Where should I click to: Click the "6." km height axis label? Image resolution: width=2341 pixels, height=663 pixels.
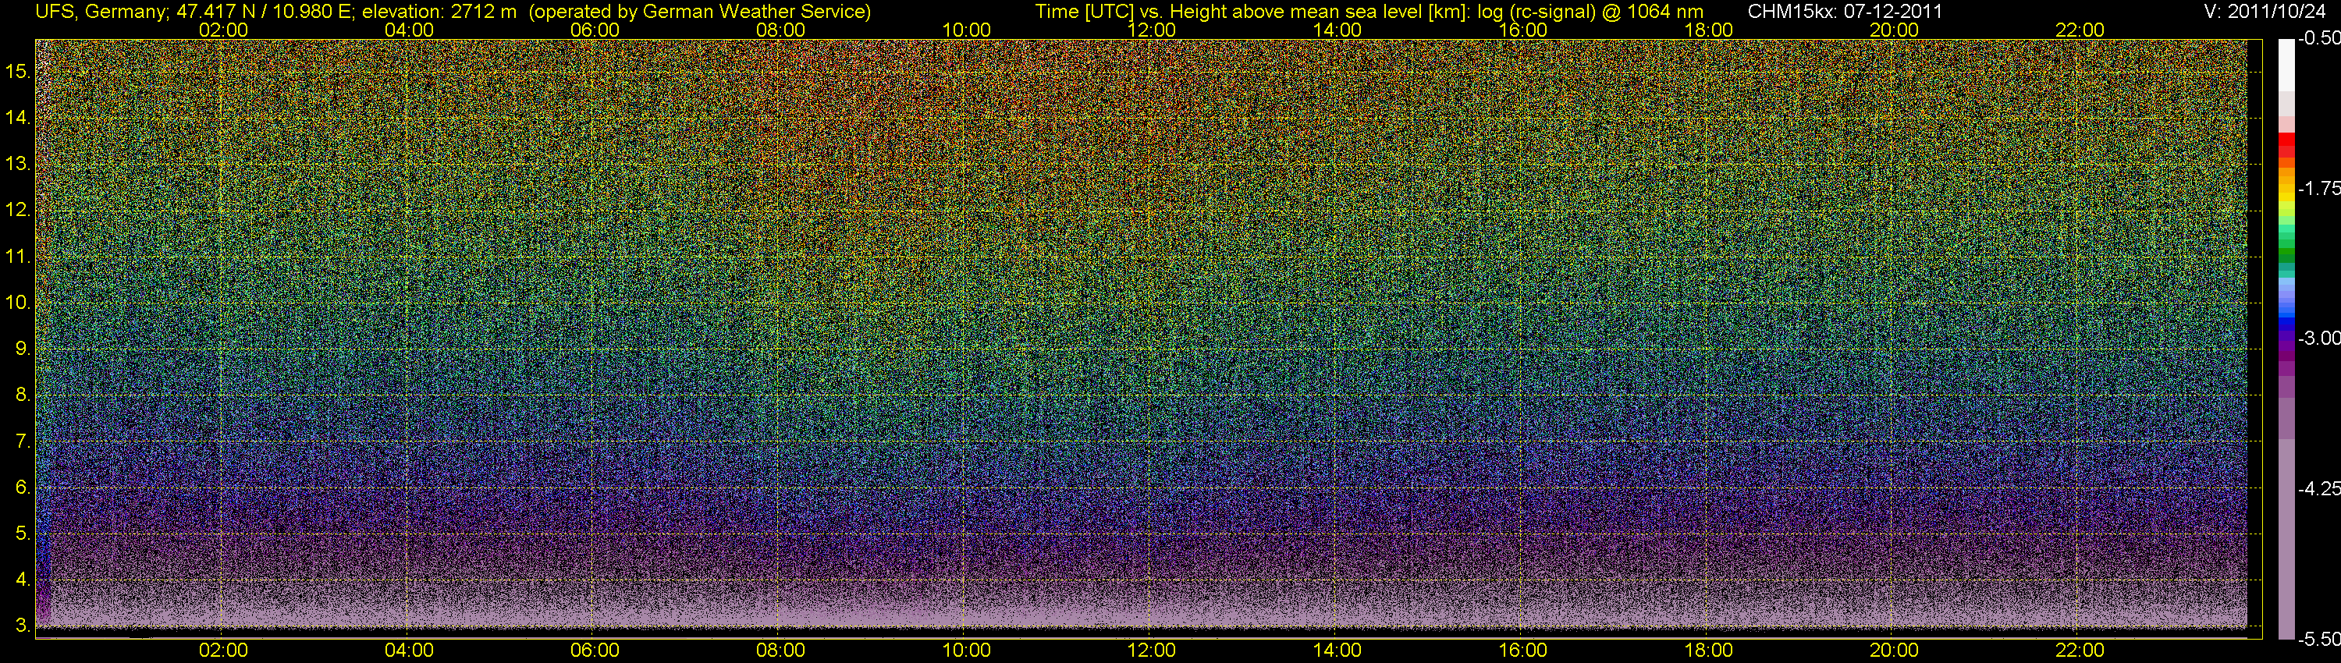coord(23,487)
